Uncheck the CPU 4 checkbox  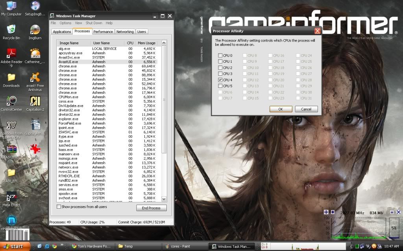pyautogui.click(x=220, y=80)
